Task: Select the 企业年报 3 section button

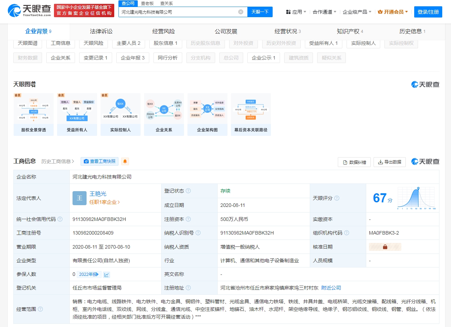Action: point(133,58)
